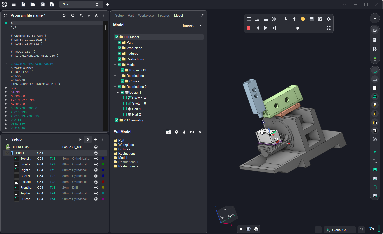Click the notification bell icon

pos(361,230)
